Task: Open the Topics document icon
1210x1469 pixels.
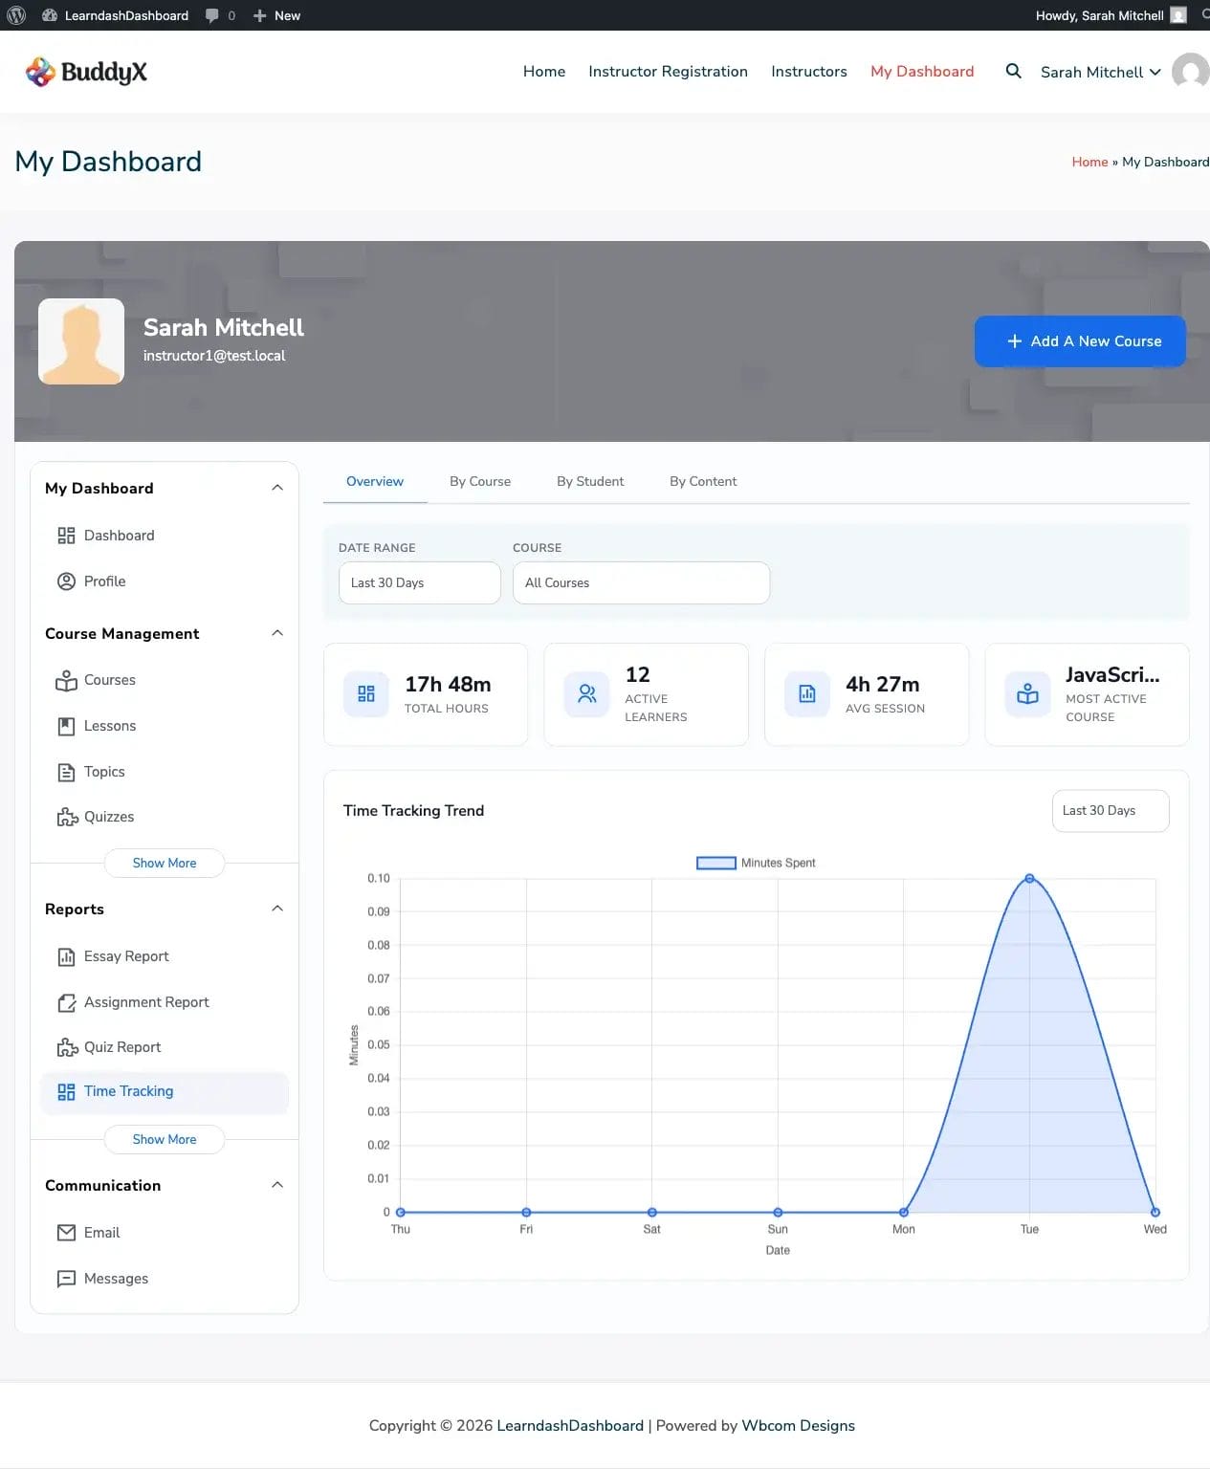Action: (x=66, y=772)
